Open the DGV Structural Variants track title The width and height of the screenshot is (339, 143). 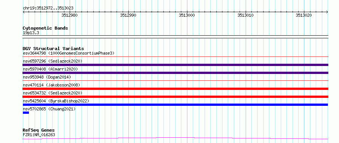tap(53, 49)
